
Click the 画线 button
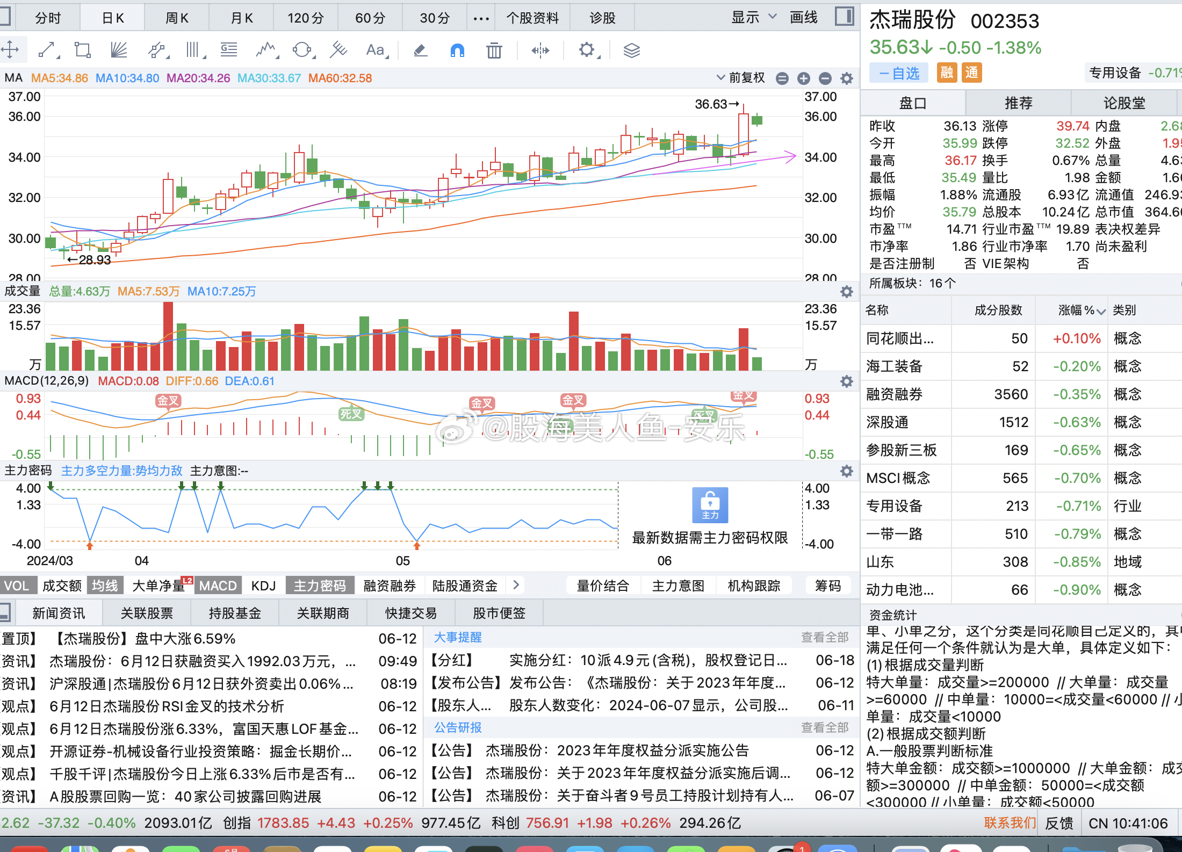[x=804, y=17]
